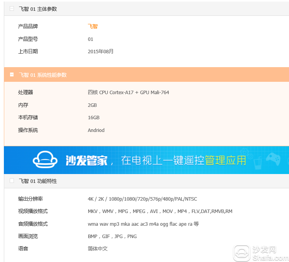Open the 沙发管家 banner slogan 在电视上一键遥控管理应用

tap(183, 160)
